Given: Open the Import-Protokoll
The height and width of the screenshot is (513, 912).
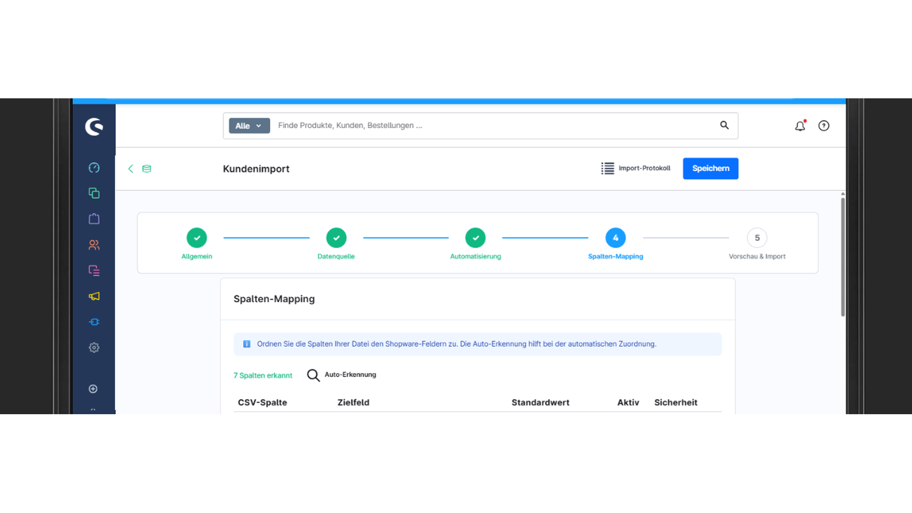Looking at the screenshot, I should [636, 168].
